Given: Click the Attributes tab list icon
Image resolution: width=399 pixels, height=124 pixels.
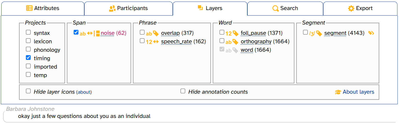Looking at the screenshot, I should [29, 8].
